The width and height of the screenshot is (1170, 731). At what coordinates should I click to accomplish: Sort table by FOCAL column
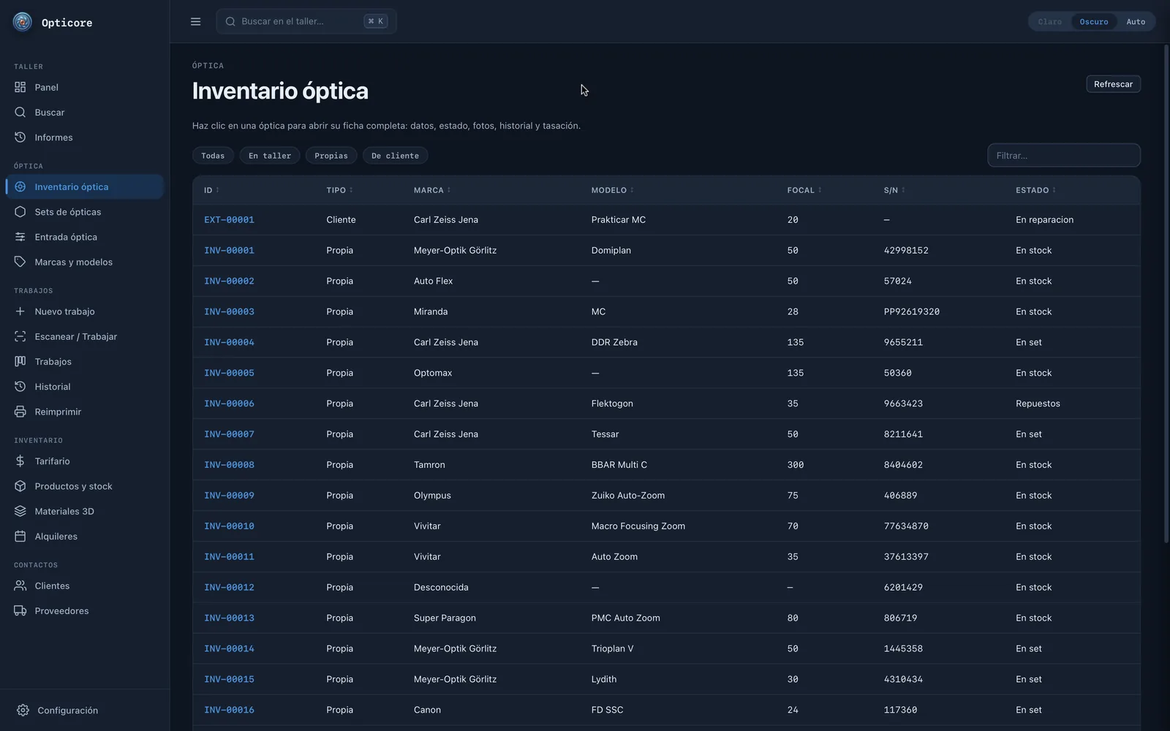[804, 190]
